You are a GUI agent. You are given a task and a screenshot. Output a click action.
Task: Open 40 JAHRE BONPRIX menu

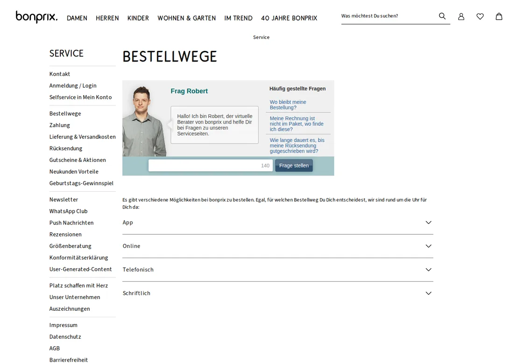(x=289, y=18)
